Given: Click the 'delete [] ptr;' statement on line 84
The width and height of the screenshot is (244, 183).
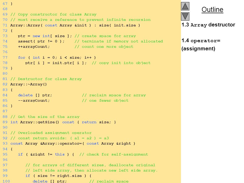Looking at the screenshot, I should tap(35, 95).
